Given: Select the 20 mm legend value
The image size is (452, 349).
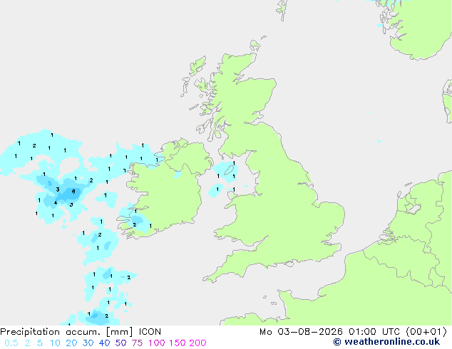Looking at the screenshot, I should [x=71, y=343].
